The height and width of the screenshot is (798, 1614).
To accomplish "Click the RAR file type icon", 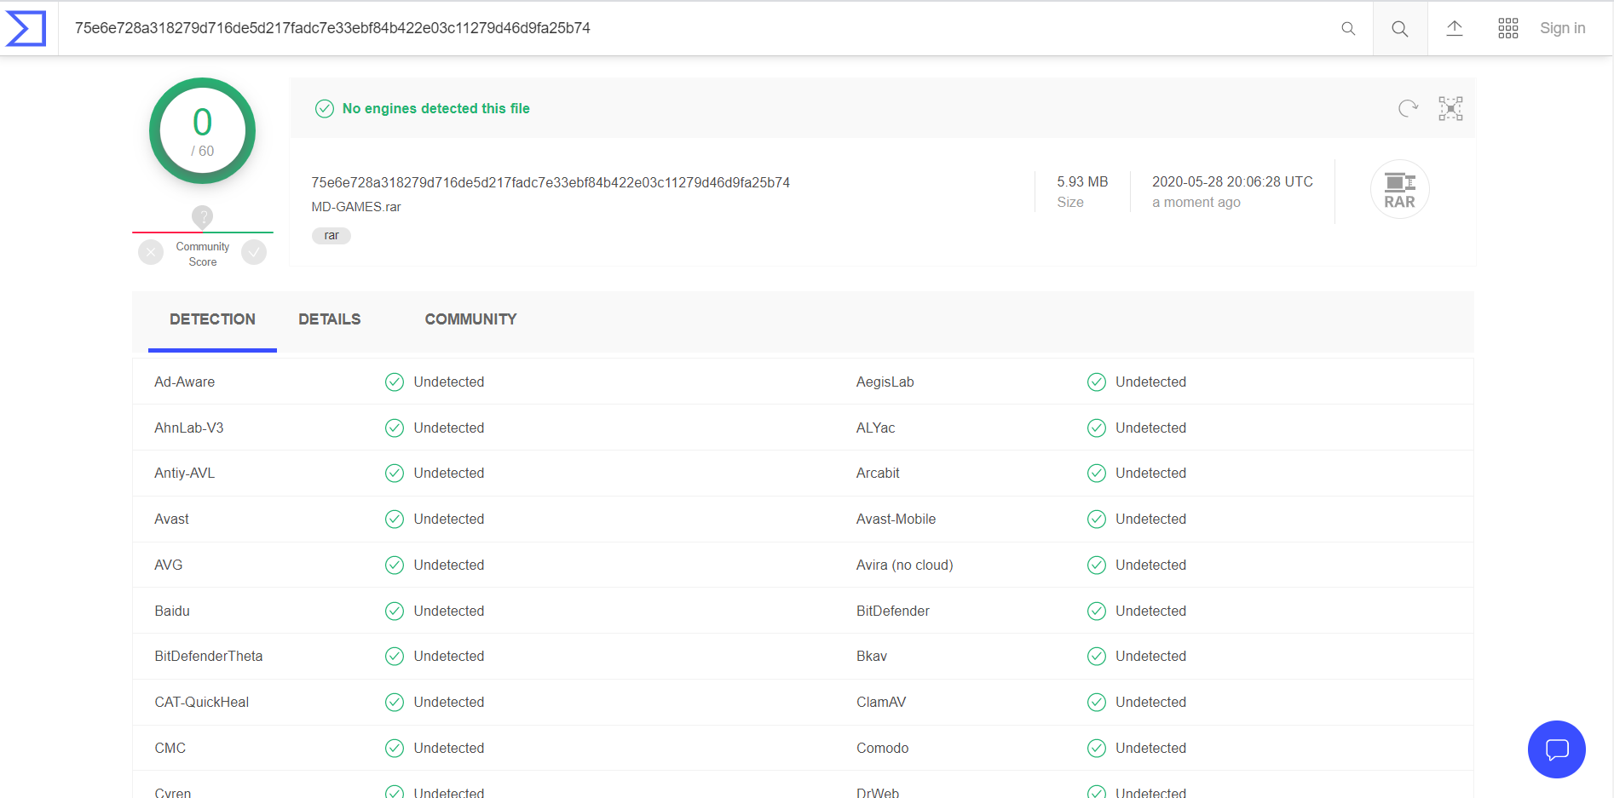I will pyautogui.click(x=1399, y=189).
